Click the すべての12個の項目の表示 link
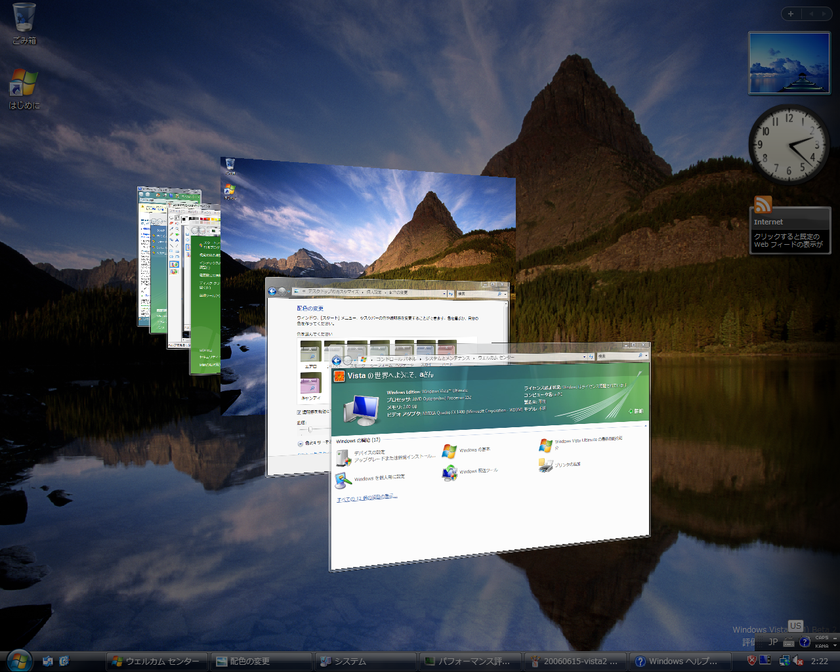This screenshot has height=672, width=840. [367, 498]
